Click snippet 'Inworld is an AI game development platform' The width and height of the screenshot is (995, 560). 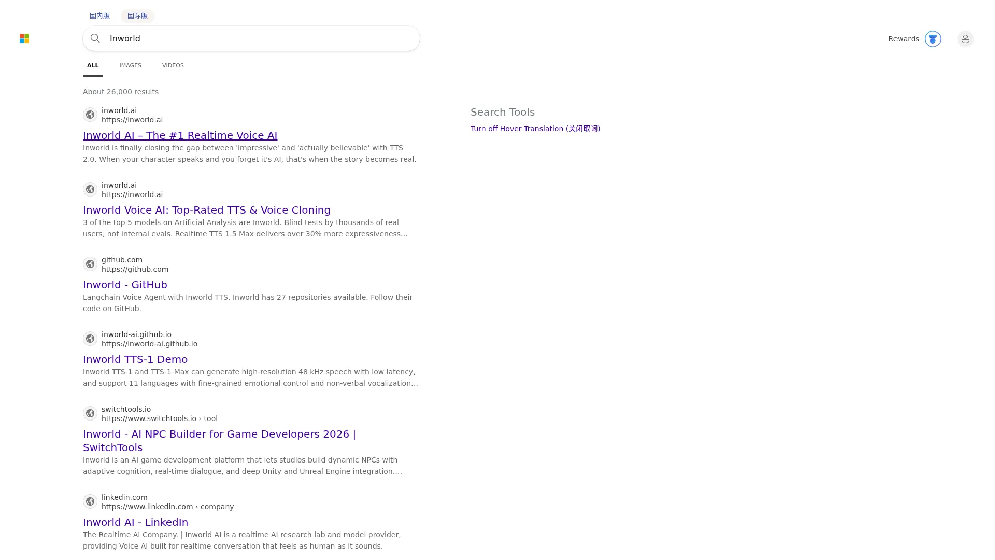[242, 466]
